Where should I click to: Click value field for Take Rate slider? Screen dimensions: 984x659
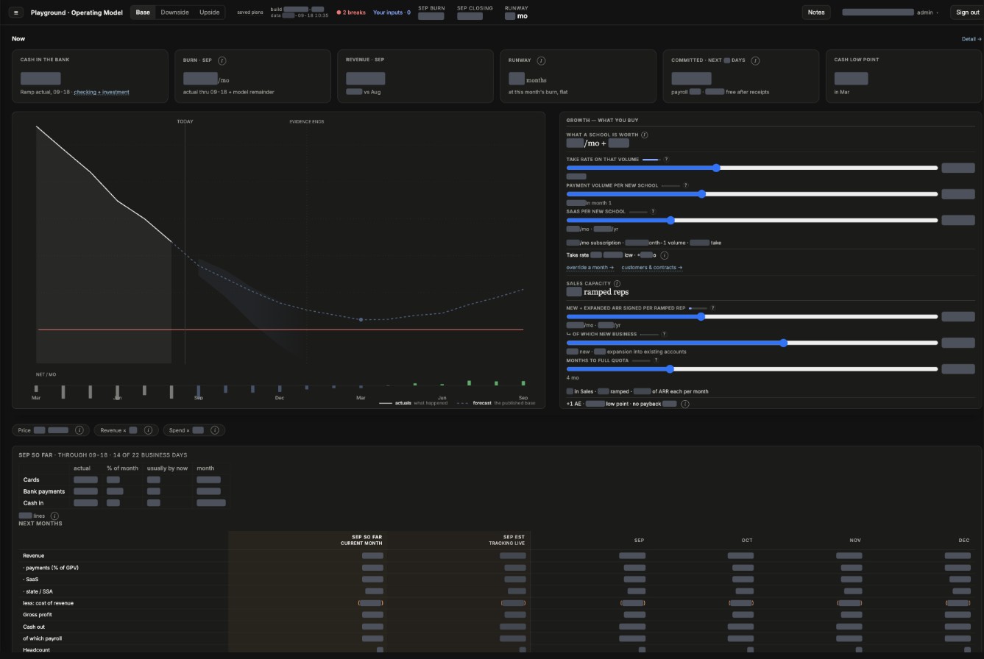pos(958,168)
